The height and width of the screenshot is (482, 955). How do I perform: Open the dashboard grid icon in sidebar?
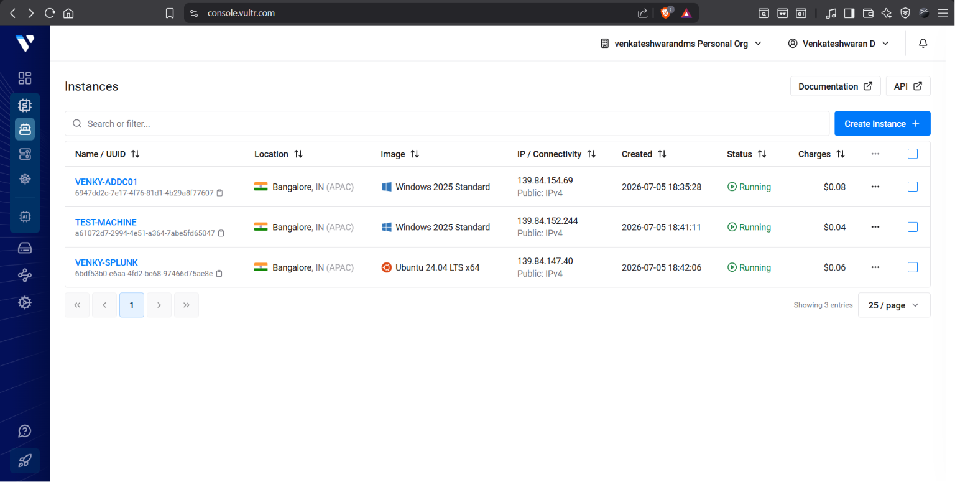[25, 78]
